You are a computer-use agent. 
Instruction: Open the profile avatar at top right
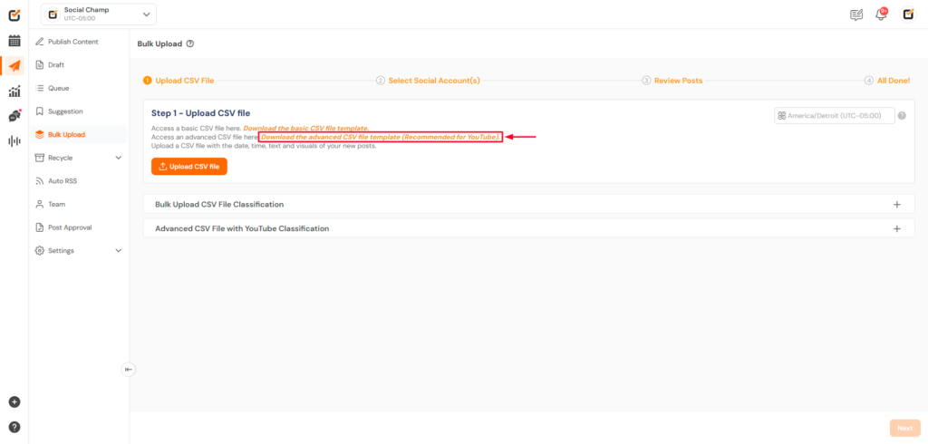(x=908, y=14)
